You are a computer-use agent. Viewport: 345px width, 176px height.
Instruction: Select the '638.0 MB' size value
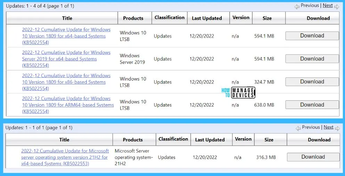pyautogui.click(x=264, y=105)
